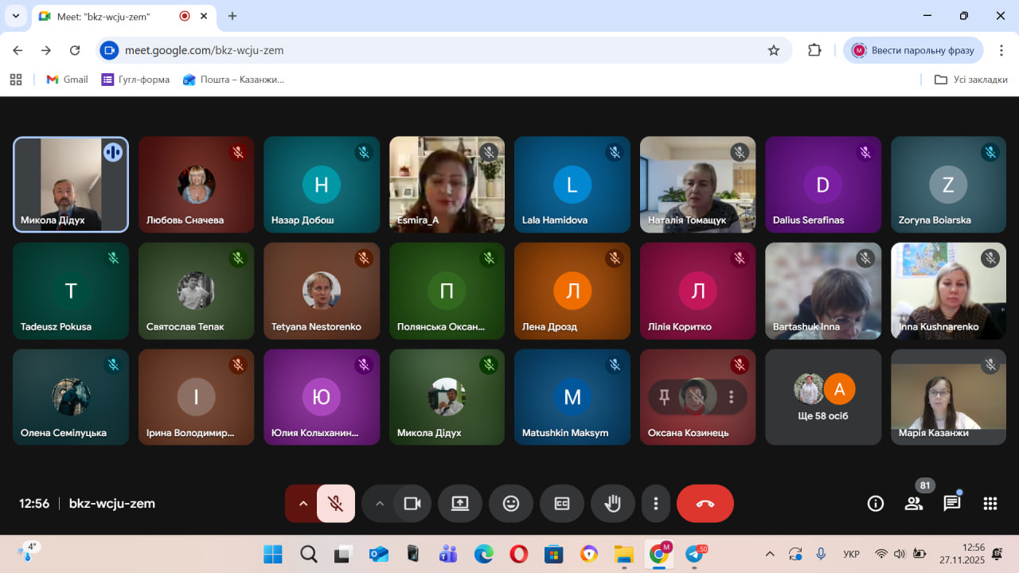Start screen presentation with Present now
The width and height of the screenshot is (1019, 573).
point(460,503)
